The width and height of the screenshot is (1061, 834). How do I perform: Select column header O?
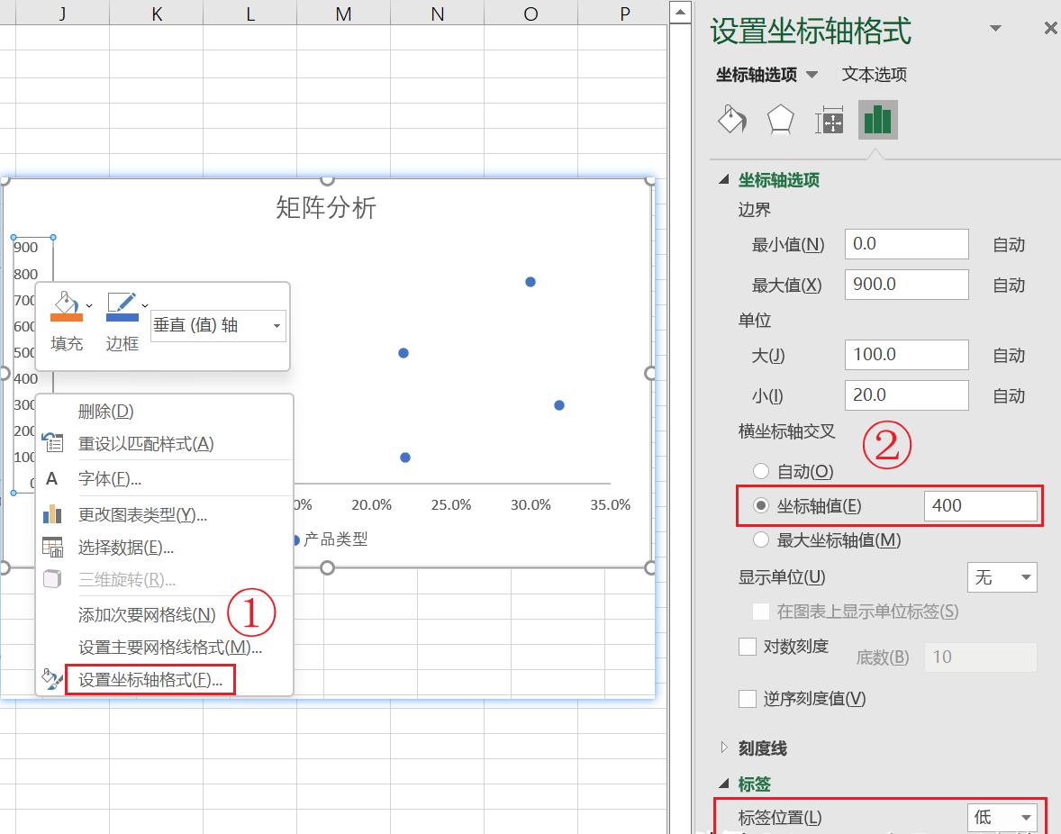tap(531, 14)
